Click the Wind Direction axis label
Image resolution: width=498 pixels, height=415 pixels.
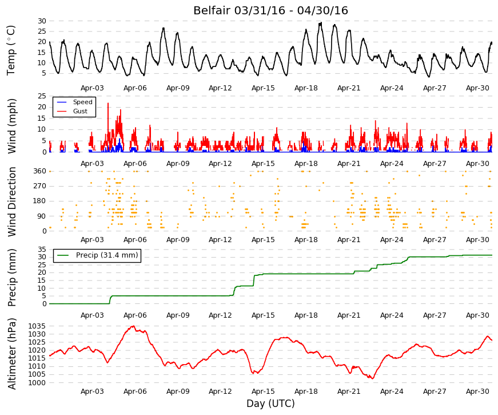11,201
